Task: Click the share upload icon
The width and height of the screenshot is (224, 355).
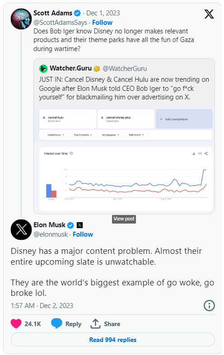Action: 95,323
